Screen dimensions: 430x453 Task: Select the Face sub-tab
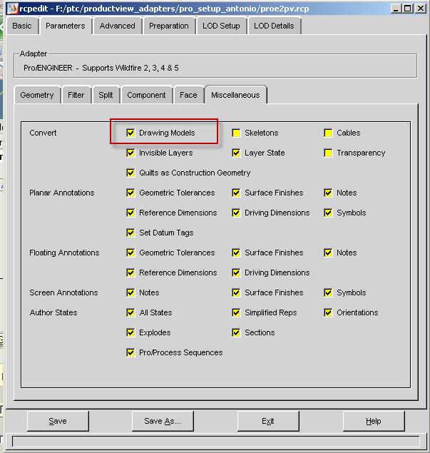(x=188, y=95)
